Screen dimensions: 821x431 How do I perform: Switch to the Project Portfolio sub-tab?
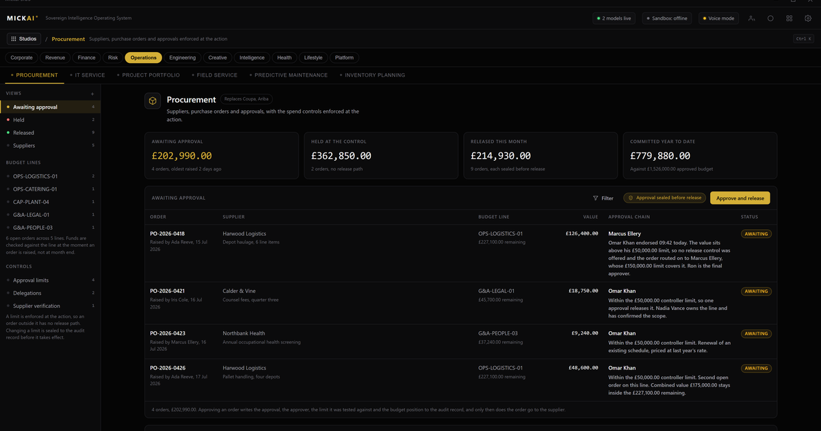click(148, 75)
